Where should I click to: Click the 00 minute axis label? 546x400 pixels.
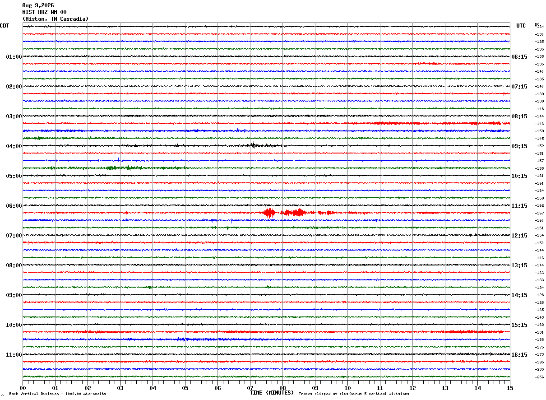click(x=23, y=388)
